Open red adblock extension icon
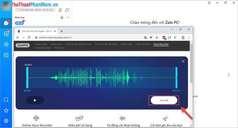 click(164, 38)
